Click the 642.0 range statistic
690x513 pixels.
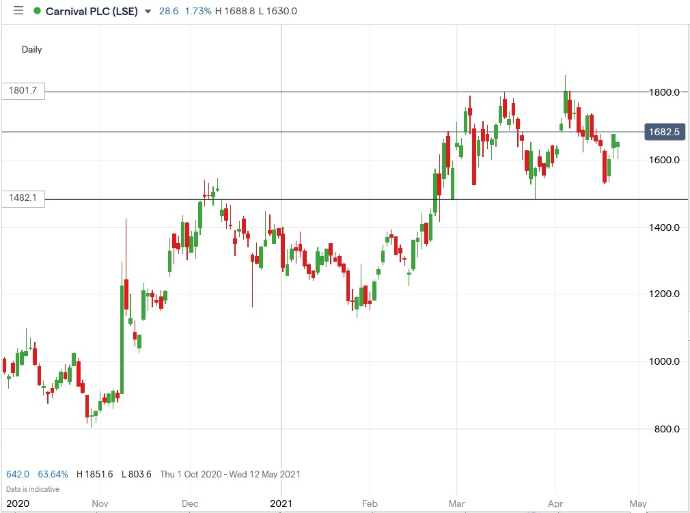(16, 474)
